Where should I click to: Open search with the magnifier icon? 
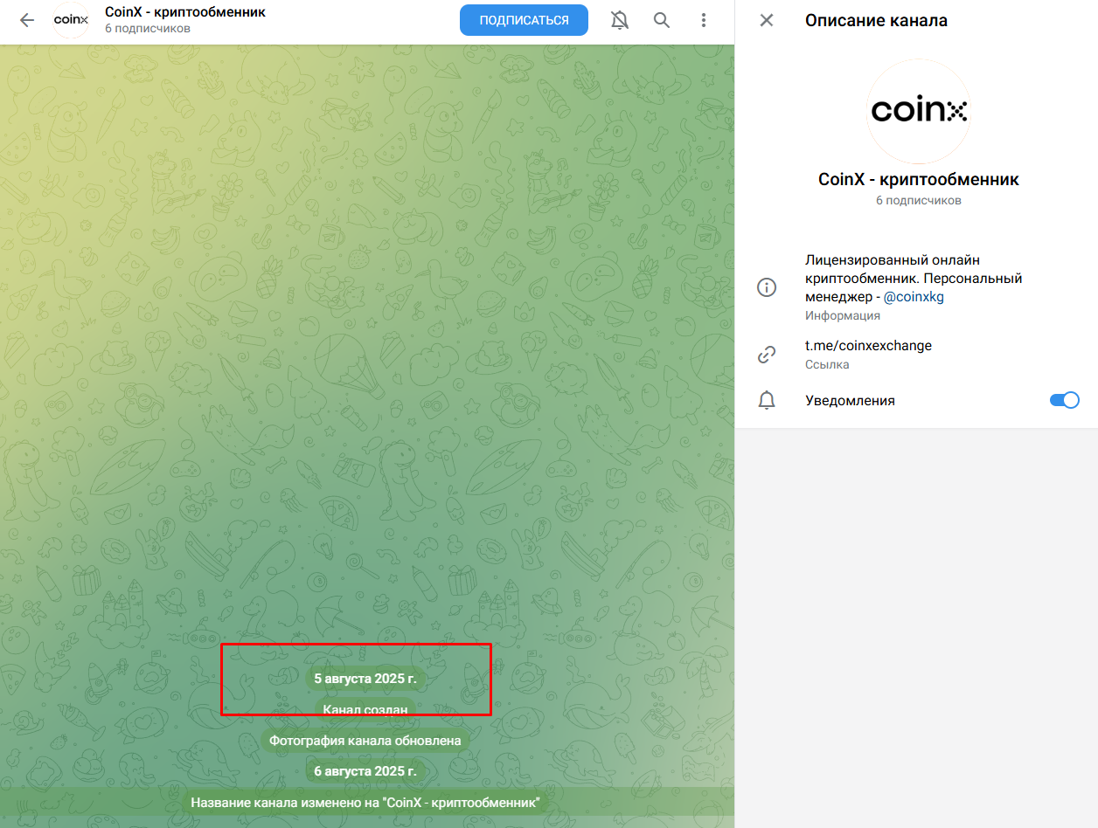(662, 20)
